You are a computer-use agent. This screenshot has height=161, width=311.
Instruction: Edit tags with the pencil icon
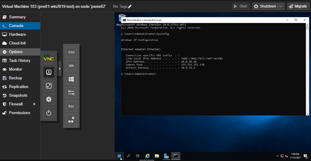point(130,7)
